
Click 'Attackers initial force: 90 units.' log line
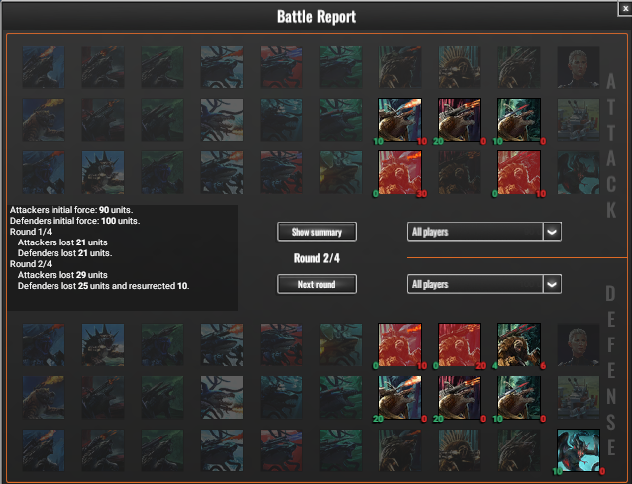(71, 210)
